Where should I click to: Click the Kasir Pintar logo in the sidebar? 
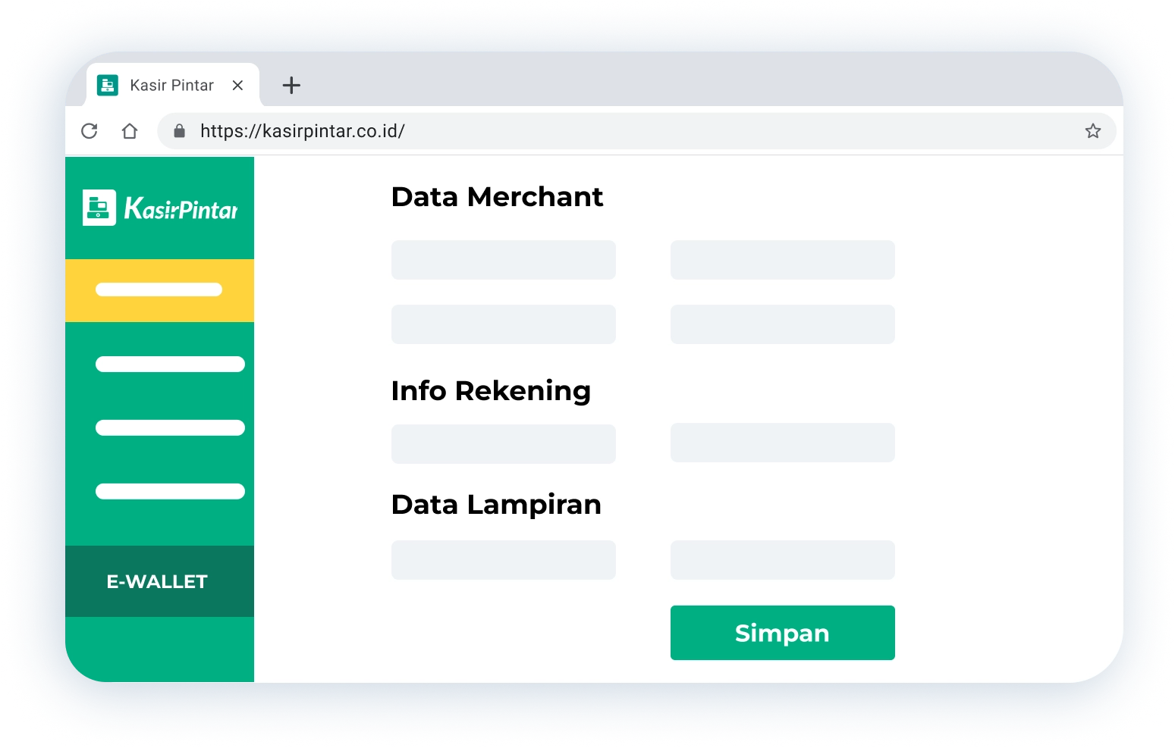point(160,208)
